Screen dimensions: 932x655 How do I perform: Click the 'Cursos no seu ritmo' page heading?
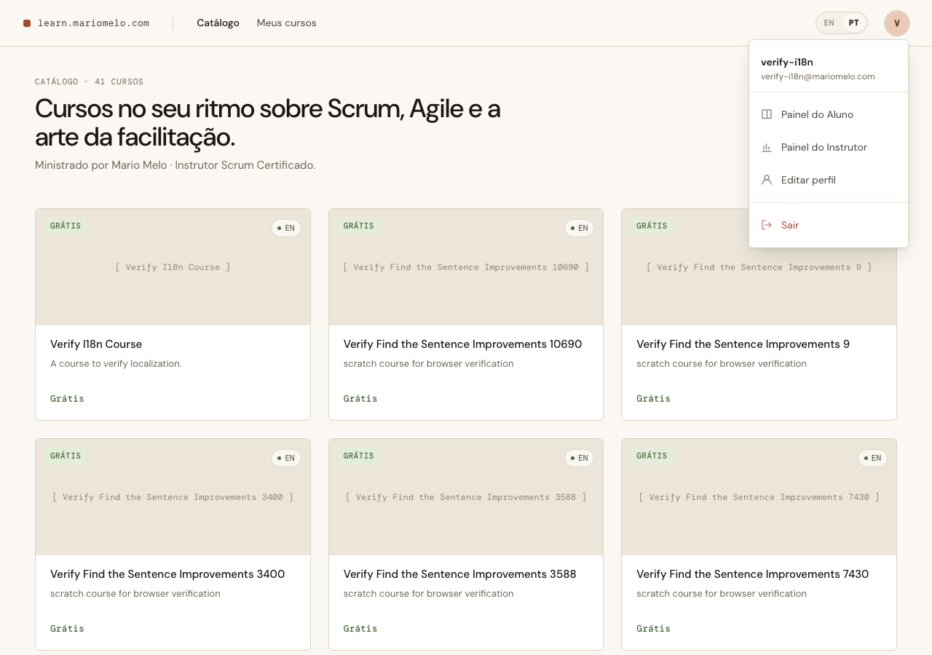coord(268,122)
